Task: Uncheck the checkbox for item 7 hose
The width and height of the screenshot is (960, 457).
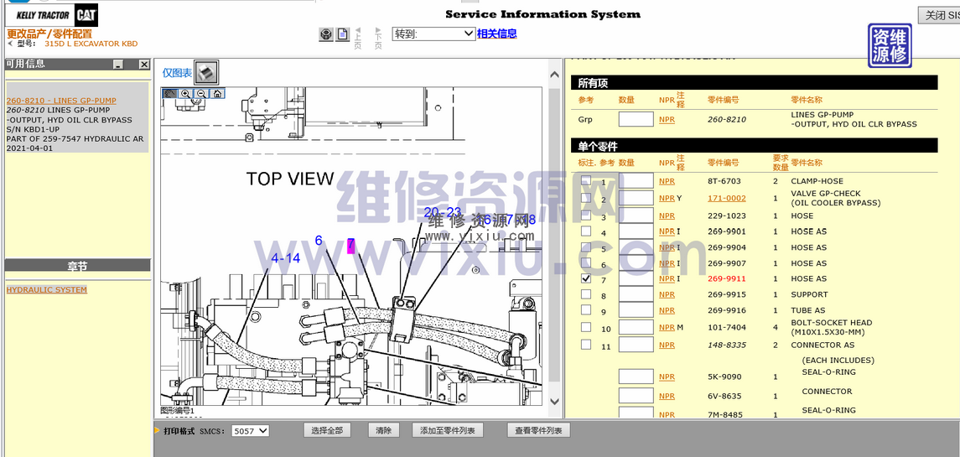Action: pyautogui.click(x=586, y=278)
